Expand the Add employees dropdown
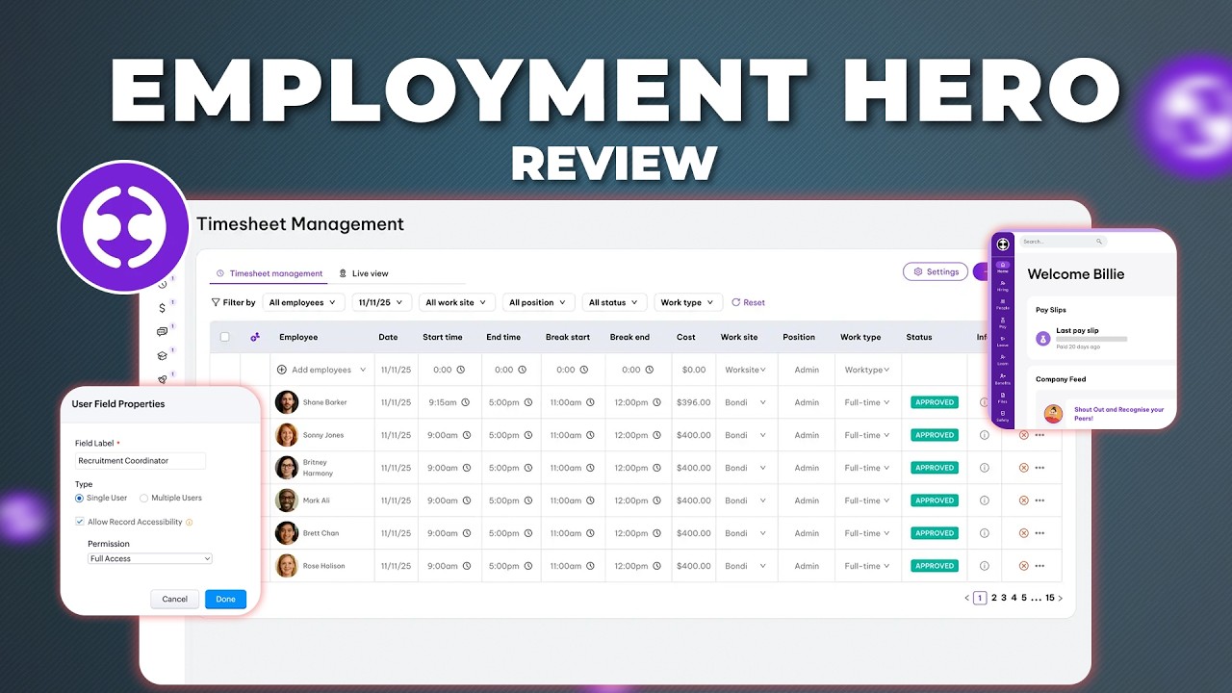The width and height of the screenshot is (1232, 693). (363, 370)
